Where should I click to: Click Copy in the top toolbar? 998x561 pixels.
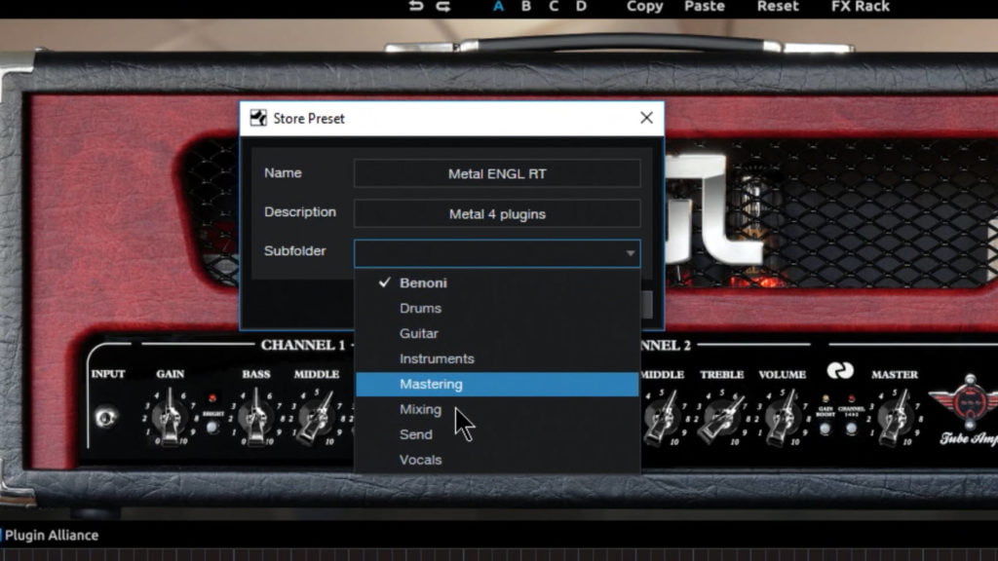pos(645,7)
